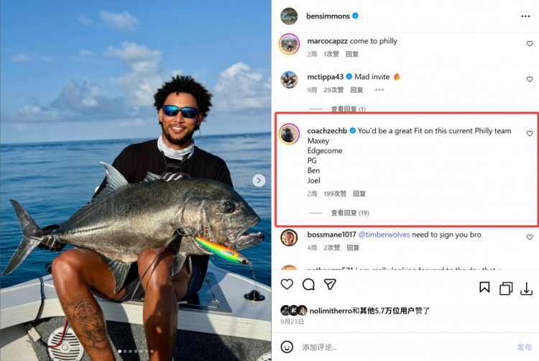Open emoji picker smiley icon

coord(287,347)
